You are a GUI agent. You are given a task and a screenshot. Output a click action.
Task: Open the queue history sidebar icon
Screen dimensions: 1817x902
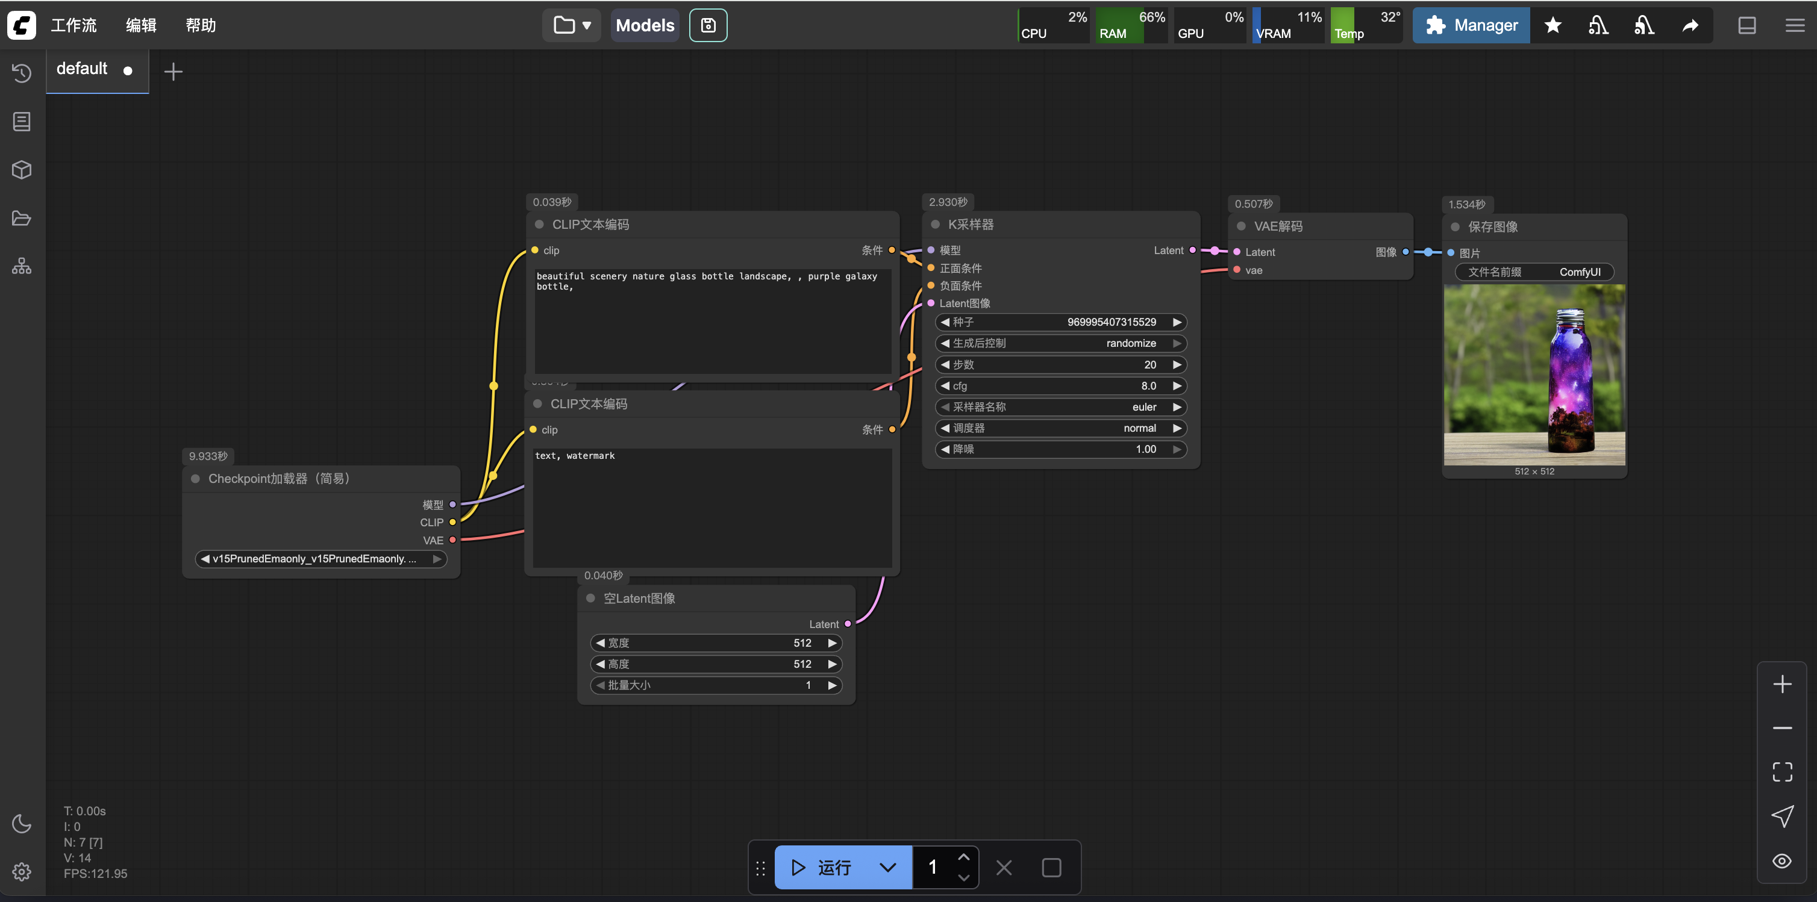(x=22, y=73)
